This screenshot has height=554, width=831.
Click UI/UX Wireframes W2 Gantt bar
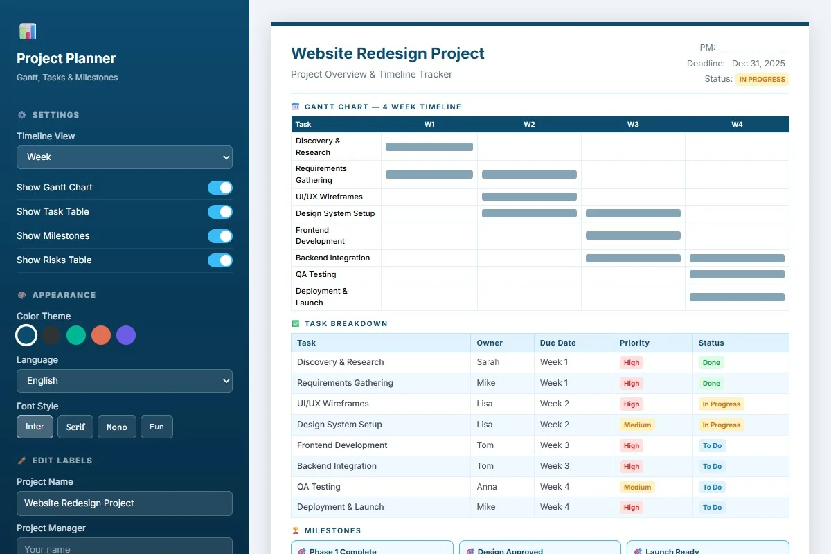[529, 197]
